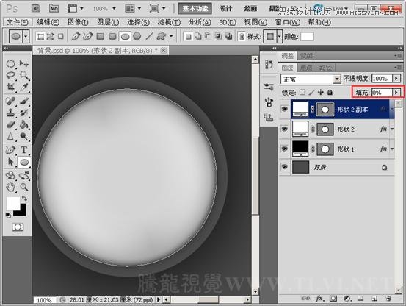This screenshot has width=406, height=306.
Task: Select the 设计 workspace button
Action: [226, 9]
